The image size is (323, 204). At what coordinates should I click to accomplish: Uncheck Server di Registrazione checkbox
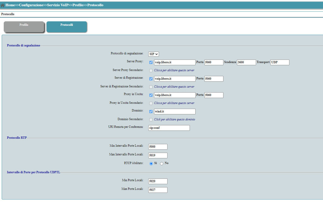coord(151,79)
